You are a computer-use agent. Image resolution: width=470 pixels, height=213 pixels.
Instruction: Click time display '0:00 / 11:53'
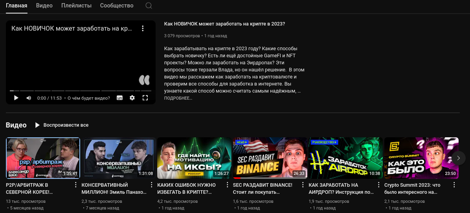click(x=50, y=98)
